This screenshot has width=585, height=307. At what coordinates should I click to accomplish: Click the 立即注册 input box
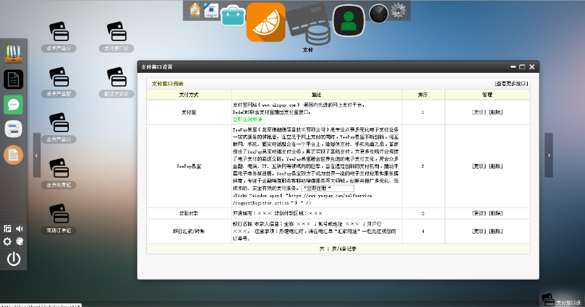pyautogui.click(x=328, y=188)
